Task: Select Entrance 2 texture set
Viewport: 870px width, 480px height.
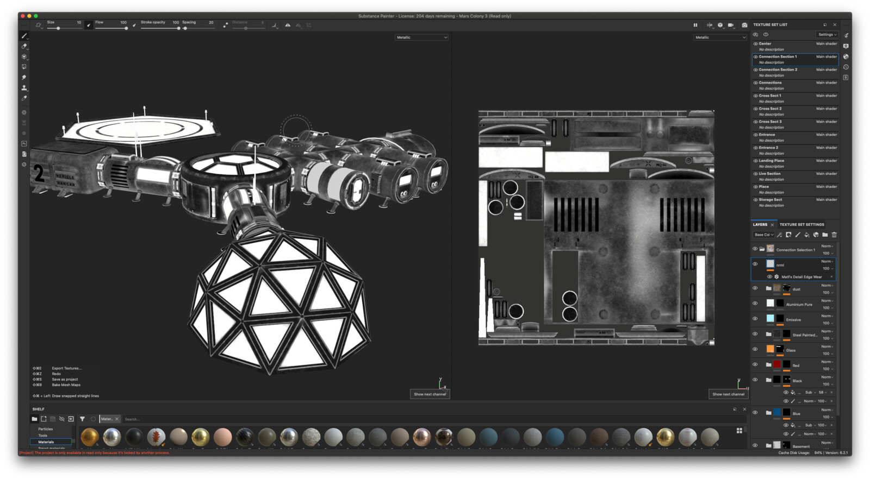Action: [x=796, y=150]
